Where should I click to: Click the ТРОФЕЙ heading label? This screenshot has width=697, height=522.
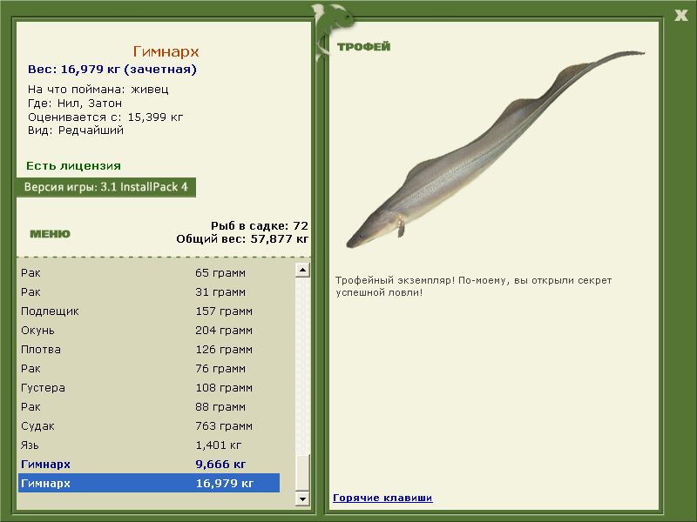pyautogui.click(x=363, y=47)
